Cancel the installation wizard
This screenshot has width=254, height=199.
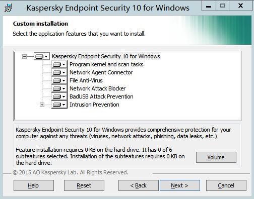(x=226, y=185)
